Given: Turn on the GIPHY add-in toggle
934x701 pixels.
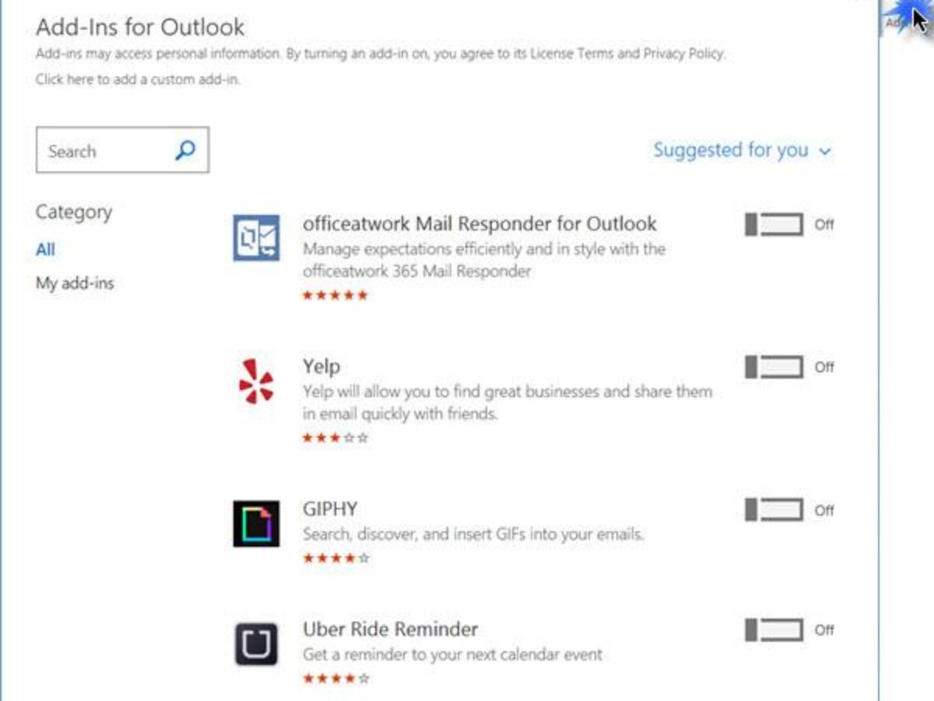Looking at the screenshot, I should point(774,510).
